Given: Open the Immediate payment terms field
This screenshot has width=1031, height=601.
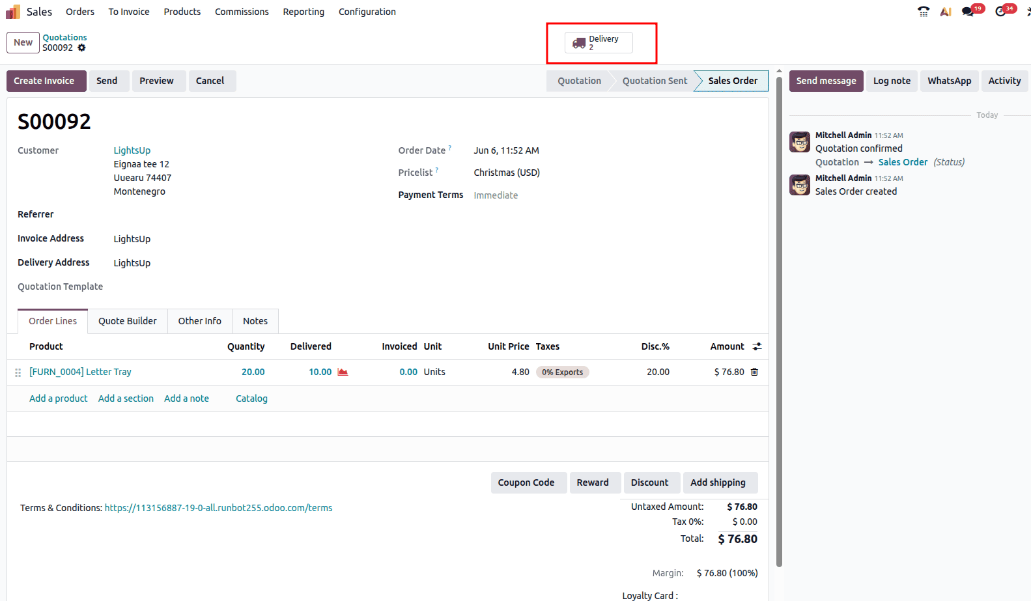Looking at the screenshot, I should point(496,195).
